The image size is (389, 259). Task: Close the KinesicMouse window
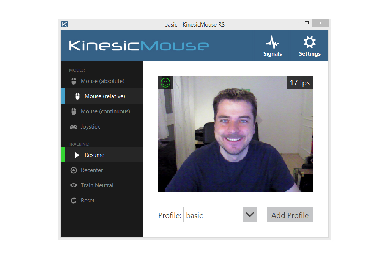pyautogui.click(x=320, y=23)
